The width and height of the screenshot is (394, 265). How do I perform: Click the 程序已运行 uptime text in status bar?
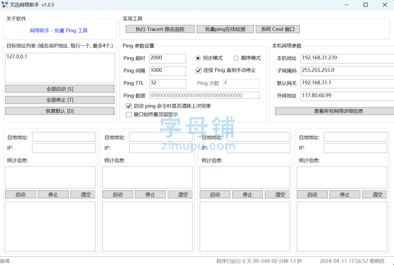click(x=259, y=261)
